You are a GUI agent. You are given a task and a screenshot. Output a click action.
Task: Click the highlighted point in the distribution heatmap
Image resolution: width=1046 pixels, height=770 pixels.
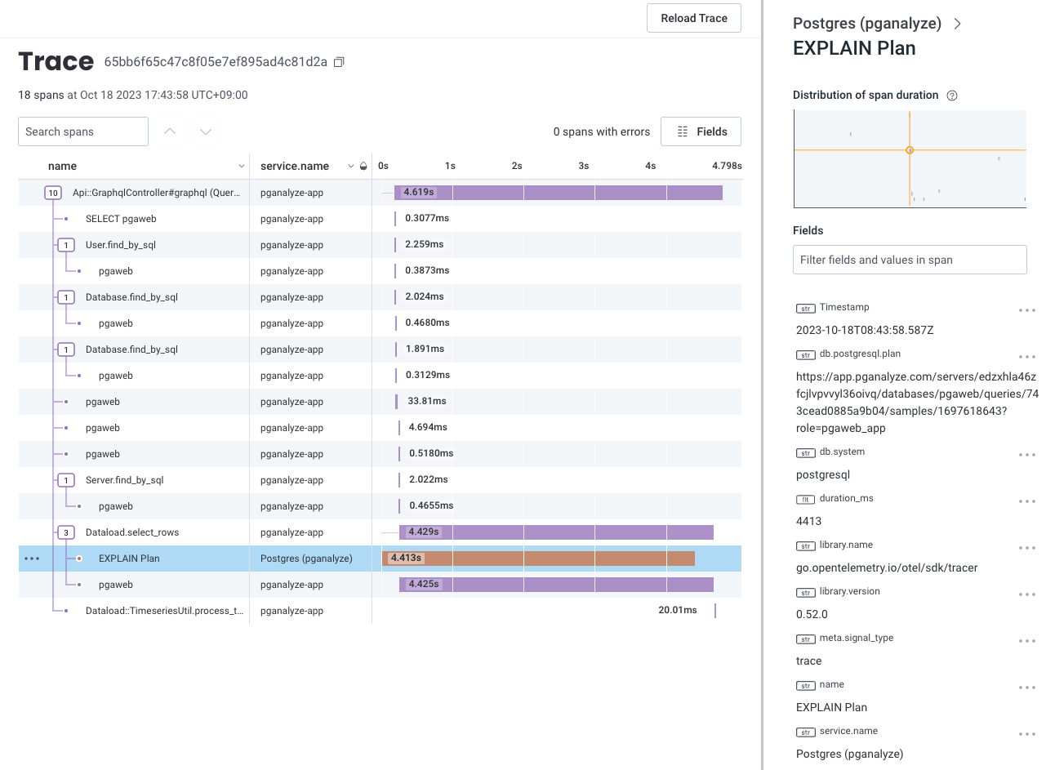[910, 150]
